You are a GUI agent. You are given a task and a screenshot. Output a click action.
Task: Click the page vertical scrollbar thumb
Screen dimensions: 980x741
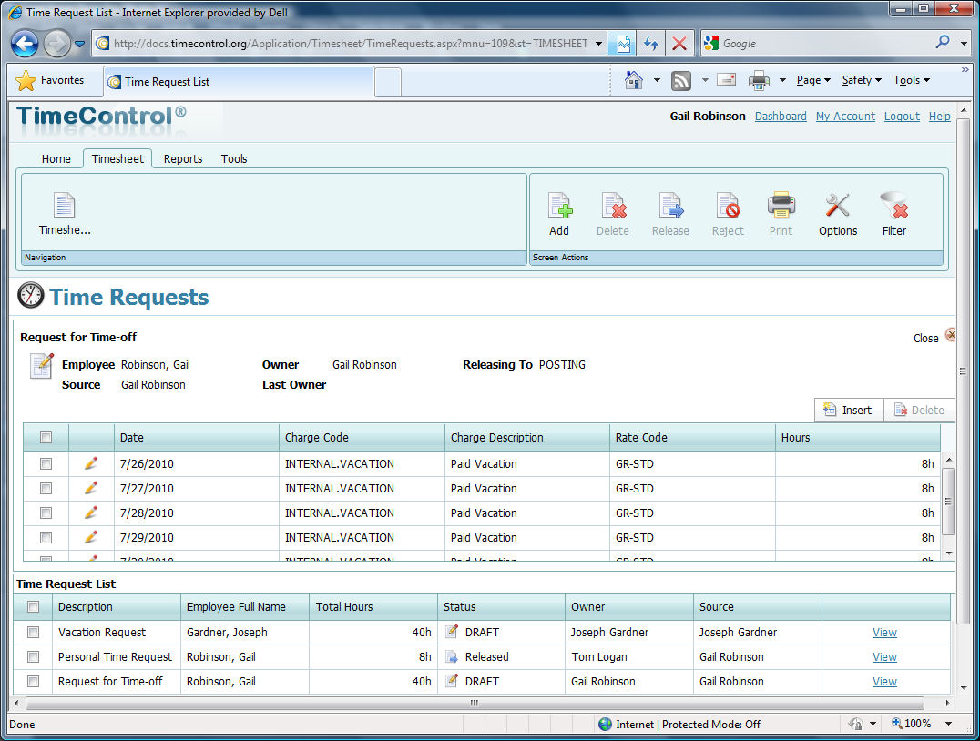[963, 370]
